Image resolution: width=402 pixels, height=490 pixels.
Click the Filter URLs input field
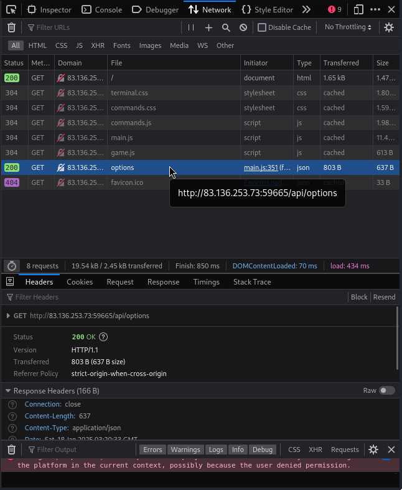[x=103, y=27]
